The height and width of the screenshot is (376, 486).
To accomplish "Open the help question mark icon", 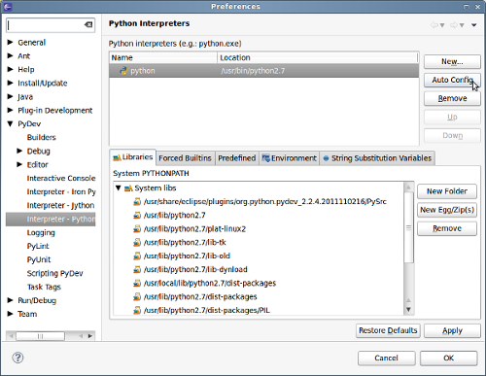I will point(17,358).
